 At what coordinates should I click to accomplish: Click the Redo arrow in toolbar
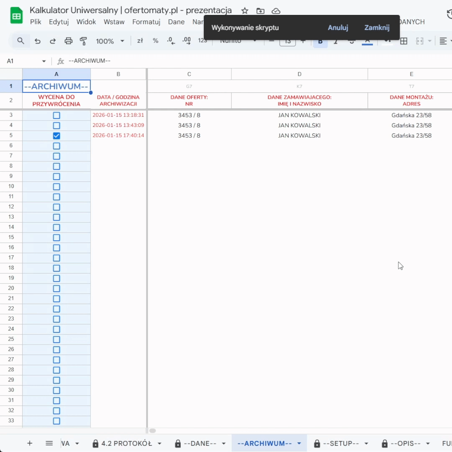[x=53, y=41]
